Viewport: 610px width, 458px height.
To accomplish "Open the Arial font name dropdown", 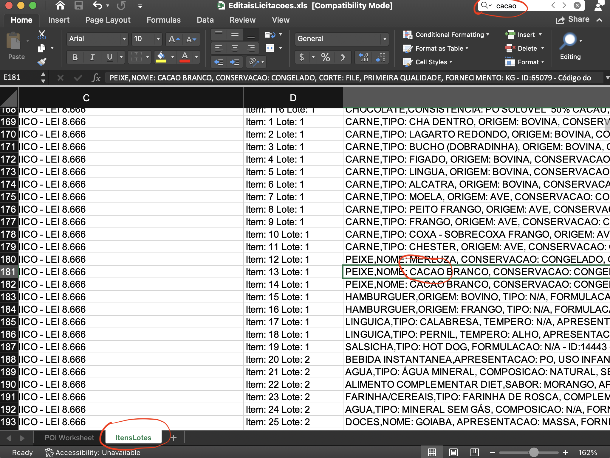I will (124, 39).
